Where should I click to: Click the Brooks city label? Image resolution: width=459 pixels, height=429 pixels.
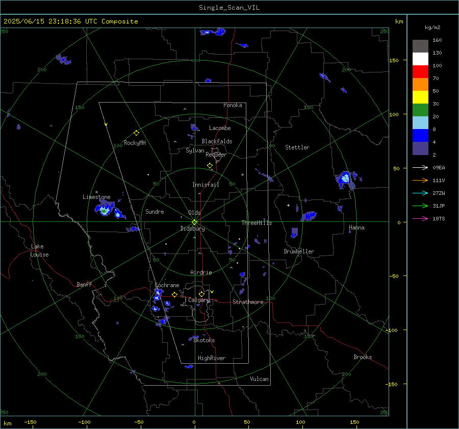pos(363,357)
